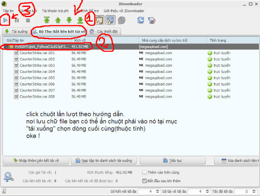The height and width of the screenshot is (196, 260).
Task: Click file icon of CounterStrike.rar.005
Action: click(x=16, y=78)
